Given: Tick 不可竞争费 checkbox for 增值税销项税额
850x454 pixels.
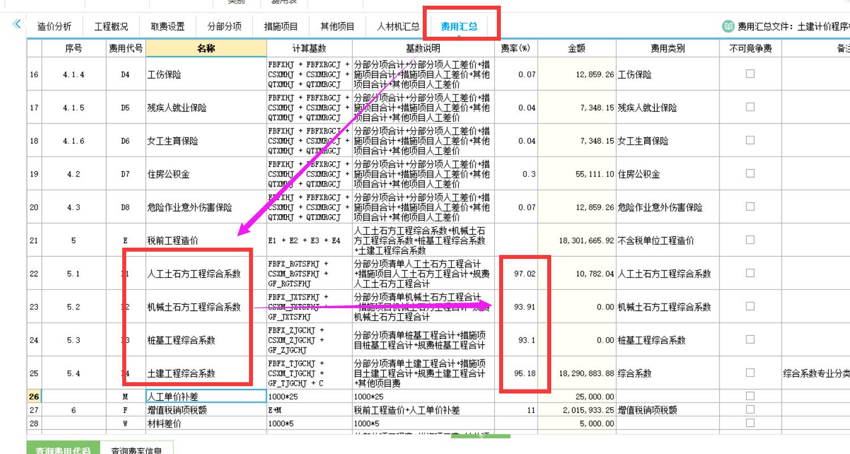Looking at the screenshot, I should 750,409.
